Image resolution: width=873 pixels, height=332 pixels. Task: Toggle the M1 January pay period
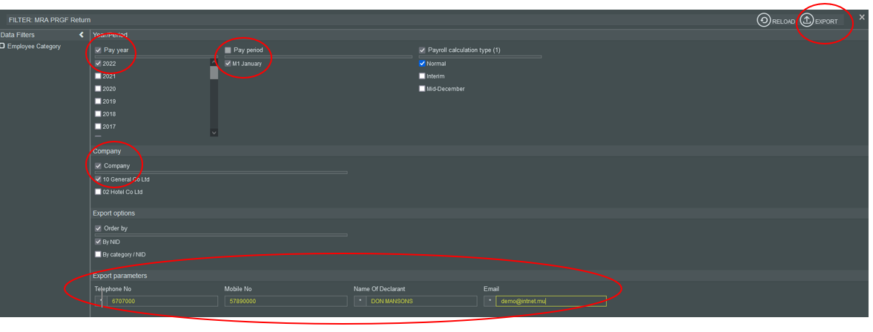pyautogui.click(x=228, y=64)
